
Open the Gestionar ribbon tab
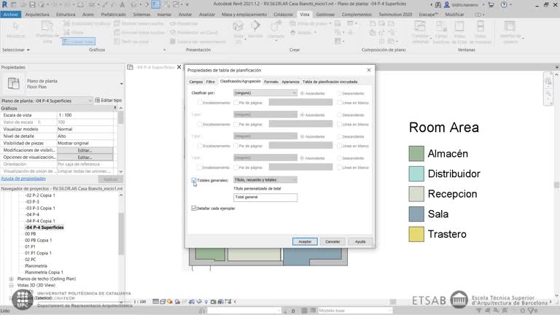(x=325, y=14)
